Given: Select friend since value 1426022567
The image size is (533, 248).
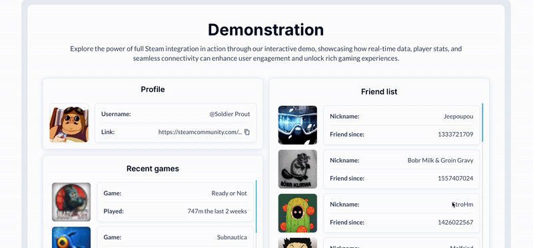Looking at the screenshot, I should pos(456,223).
